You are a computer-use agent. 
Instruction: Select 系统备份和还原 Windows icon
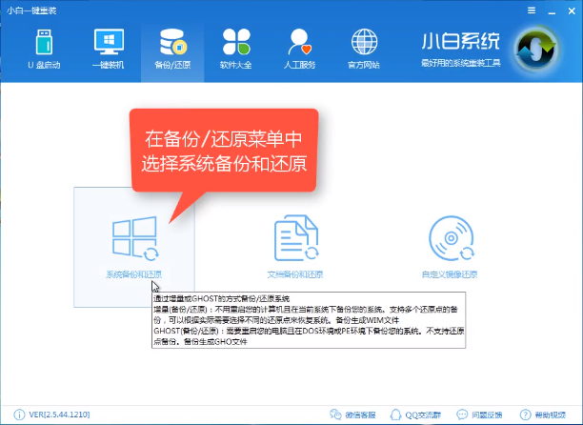133,245
